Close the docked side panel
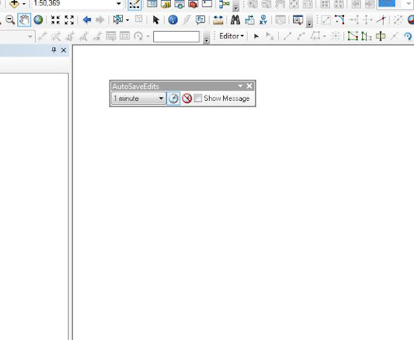This screenshot has width=414, height=340. point(63,50)
